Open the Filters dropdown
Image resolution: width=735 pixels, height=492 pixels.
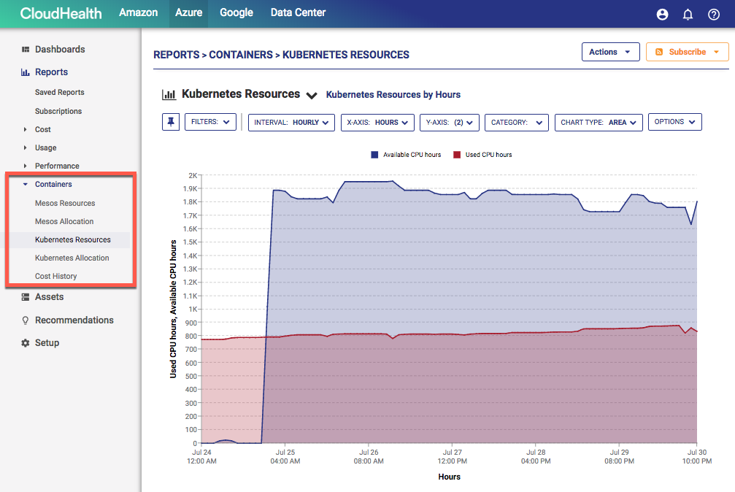coord(210,122)
